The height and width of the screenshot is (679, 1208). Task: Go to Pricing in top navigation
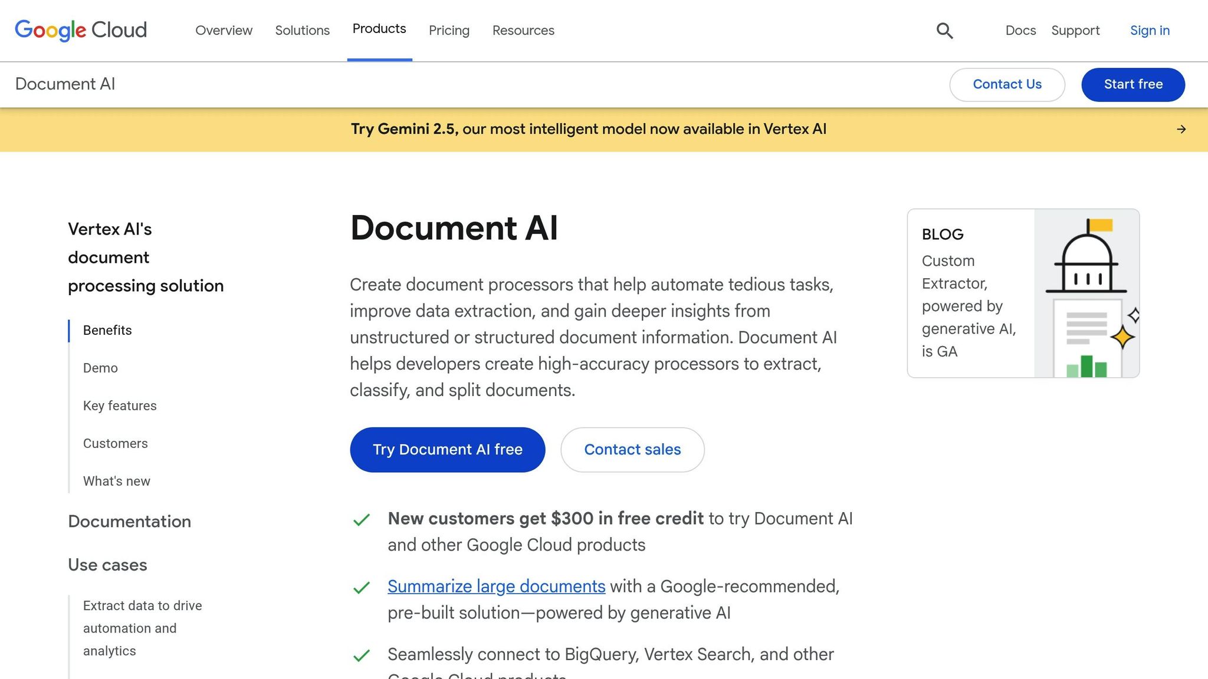(449, 31)
